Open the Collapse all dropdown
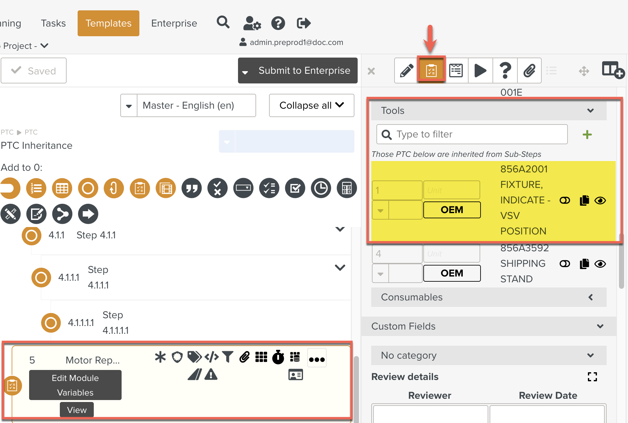The width and height of the screenshot is (628, 423). pyautogui.click(x=311, y=105)
